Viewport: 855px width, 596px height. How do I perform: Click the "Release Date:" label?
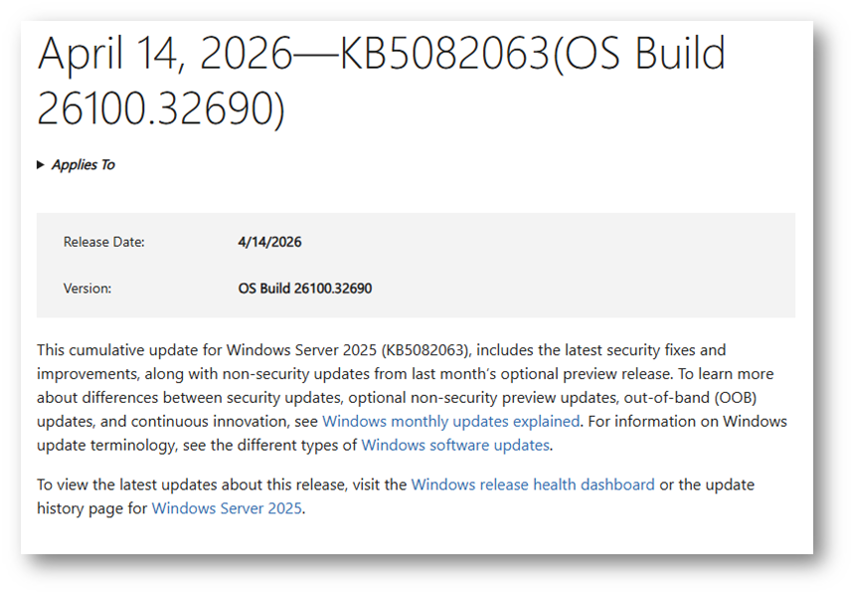click(103, 242)
